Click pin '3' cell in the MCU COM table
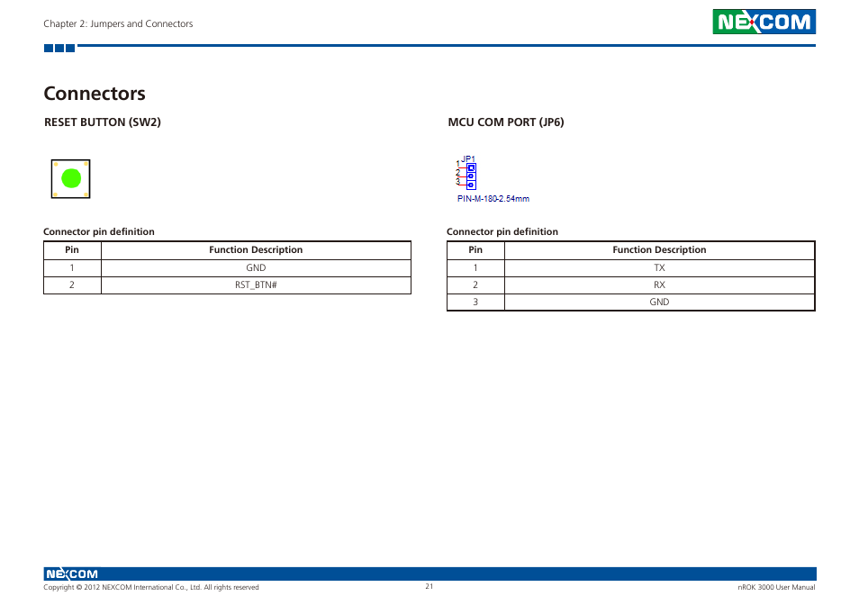859x605 pixels. tap(475, 302)
